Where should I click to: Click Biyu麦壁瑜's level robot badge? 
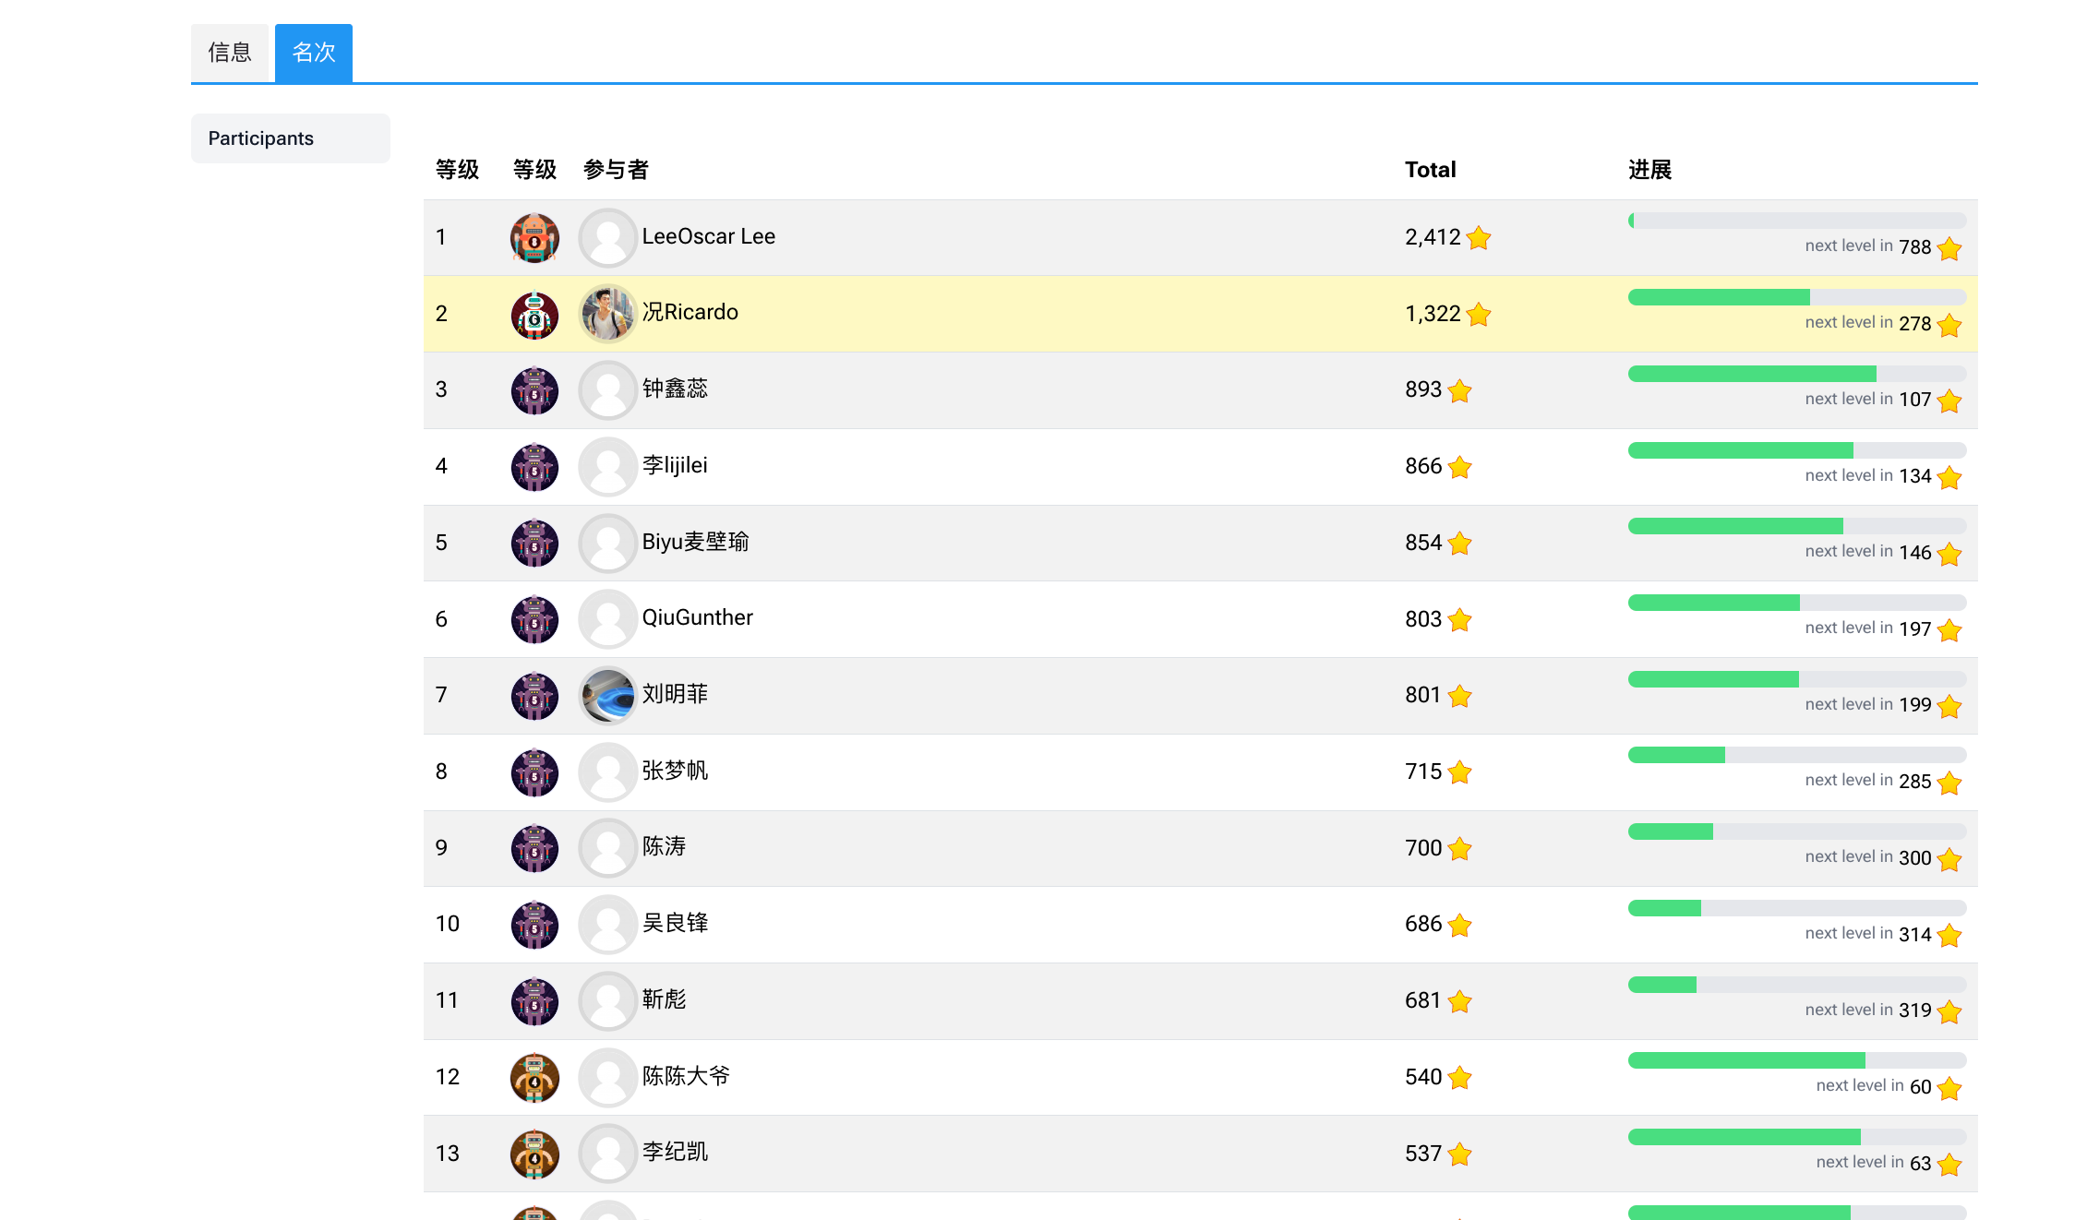click(x=534, y=544)
